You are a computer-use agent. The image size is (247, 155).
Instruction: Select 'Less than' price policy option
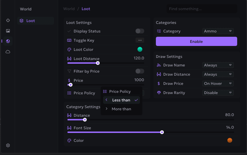pos(121,100)
